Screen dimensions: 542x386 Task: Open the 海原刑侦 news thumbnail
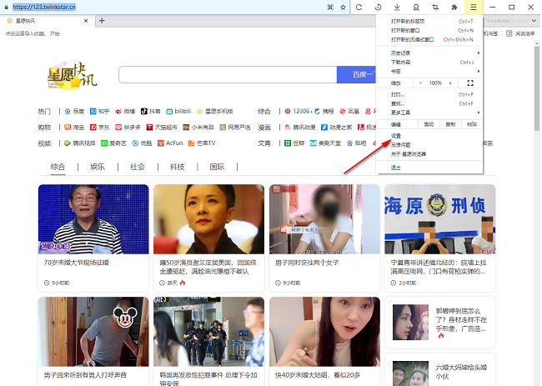[x=439, y=219]
